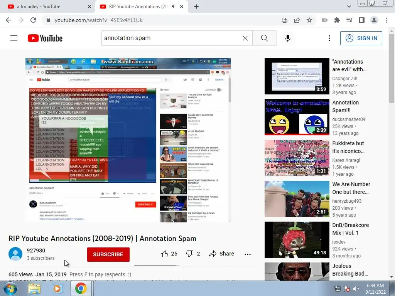Start voice search with the microphone
Screen dimensions: 395x296
click(288, 38)
